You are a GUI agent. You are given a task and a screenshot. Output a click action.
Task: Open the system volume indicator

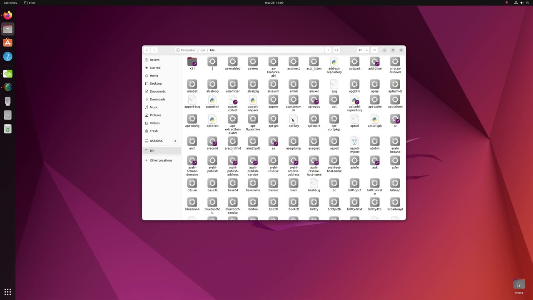point(522,3)
